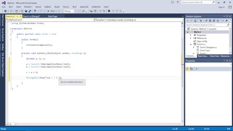The height and width of the screenshot is (131, 233).
Task: Select App.config in Solution Explorer
Action: (202, 41)
